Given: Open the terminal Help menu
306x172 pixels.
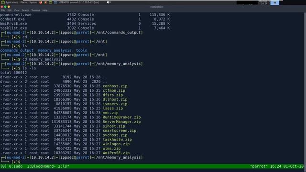Looking at the screenshot, I should click(x=45, y=11).
